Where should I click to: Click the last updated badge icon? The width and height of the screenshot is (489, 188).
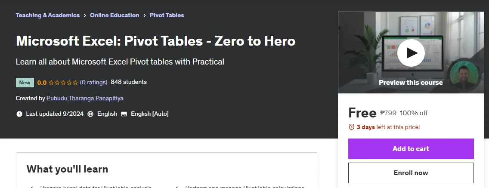(x=19, y=114)
